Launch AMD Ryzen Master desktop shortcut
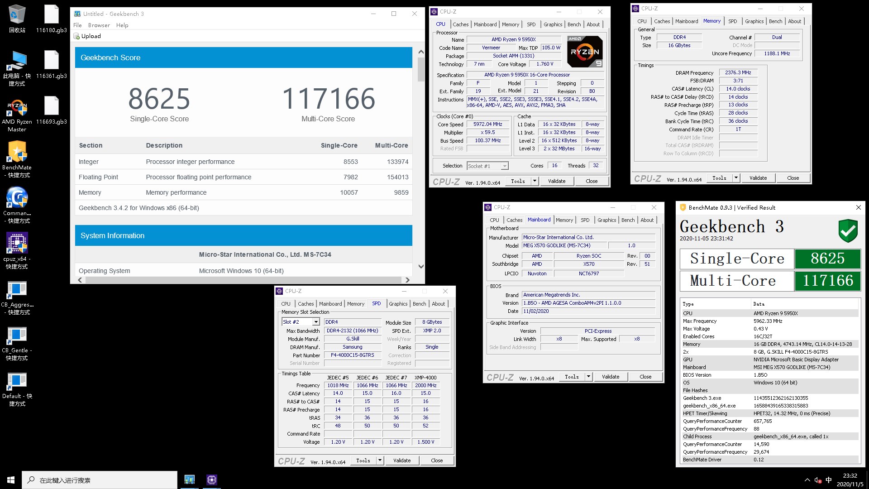This screenshot has width=869, height=489. point(17,114)
